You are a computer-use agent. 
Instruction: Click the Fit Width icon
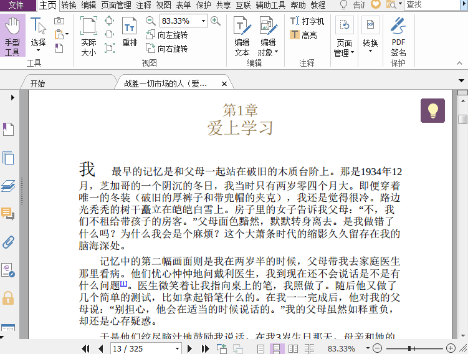(x=110, y=34)
